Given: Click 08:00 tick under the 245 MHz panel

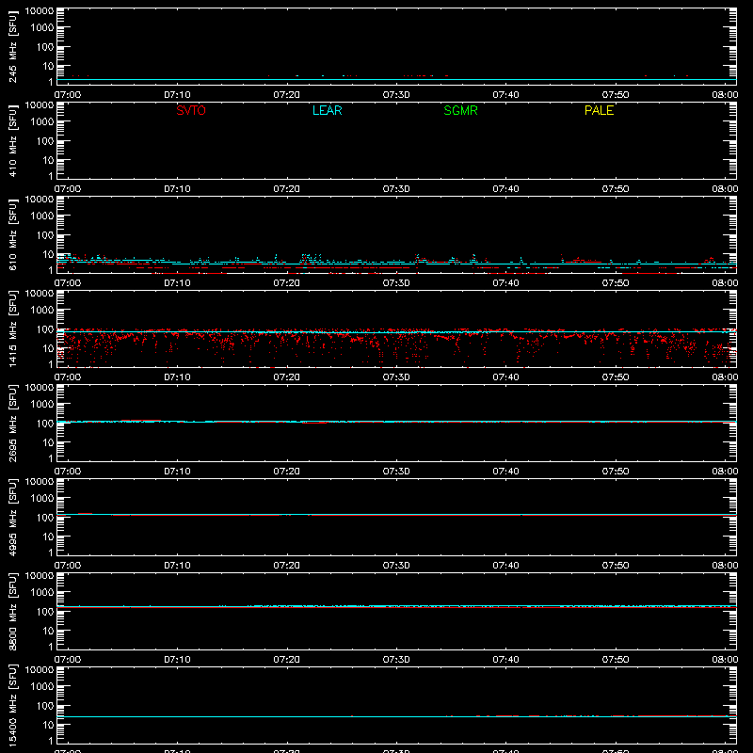Looking at the screenshot, I should tap(725, 95).
